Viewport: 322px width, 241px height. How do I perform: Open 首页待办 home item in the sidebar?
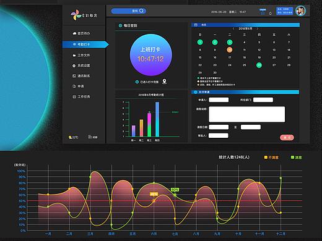(x=81, y=33)
